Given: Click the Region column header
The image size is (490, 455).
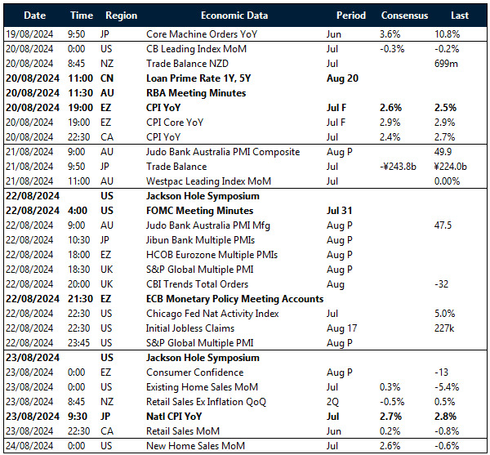Looking at the screenshot, I should pyautogui.click(x=121, y=16).
